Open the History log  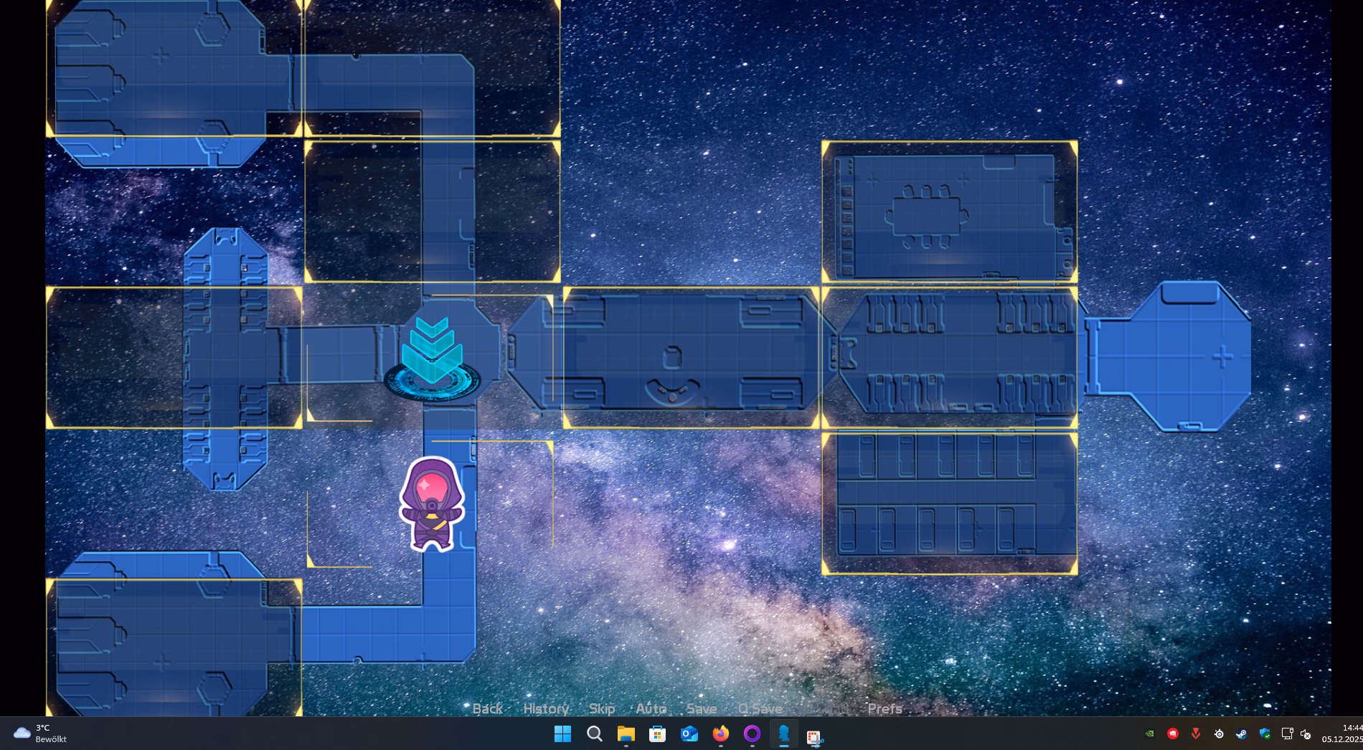click(546, 708)
